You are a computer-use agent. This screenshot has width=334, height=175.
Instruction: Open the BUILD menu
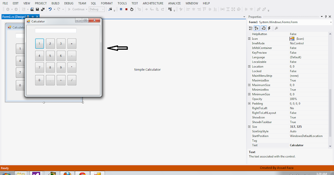click(x=55, y=3)
